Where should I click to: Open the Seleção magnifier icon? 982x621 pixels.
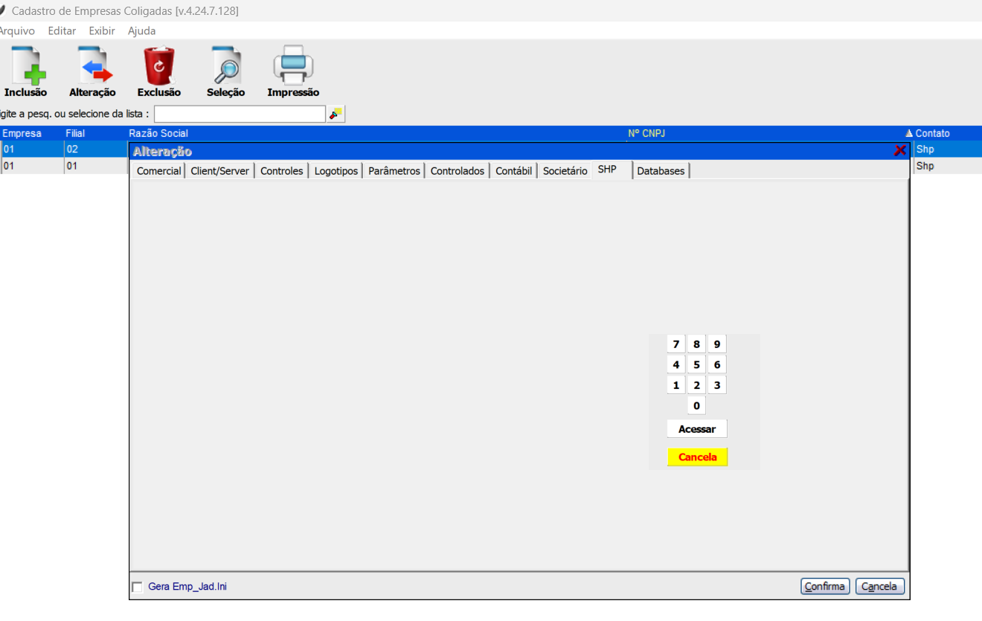[225, 67]
